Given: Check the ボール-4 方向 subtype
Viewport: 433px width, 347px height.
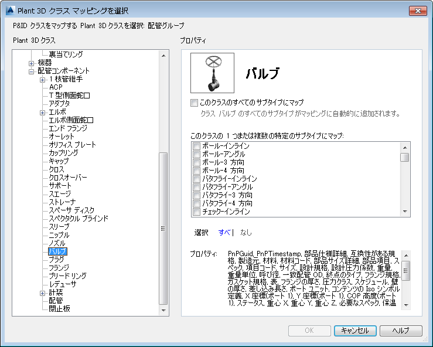Looking at the screenshot, I should pos(196,171).
